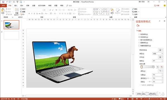Open the Arrange icon in drawing group
Viewport: 167px width, 100px height.
pos(112,11)
